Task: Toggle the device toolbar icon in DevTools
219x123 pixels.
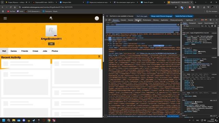Action: (x=109, y=20)
